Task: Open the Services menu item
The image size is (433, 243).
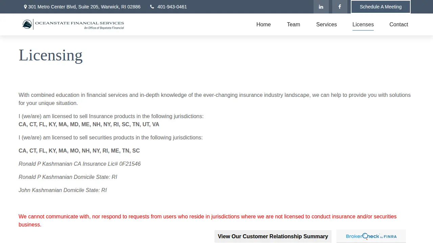Action: coord(326,24)
